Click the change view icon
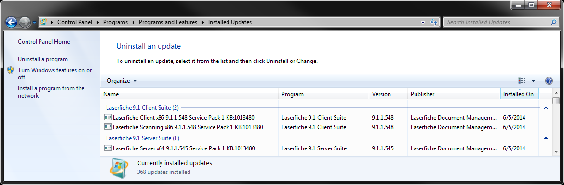 [522, 81]
